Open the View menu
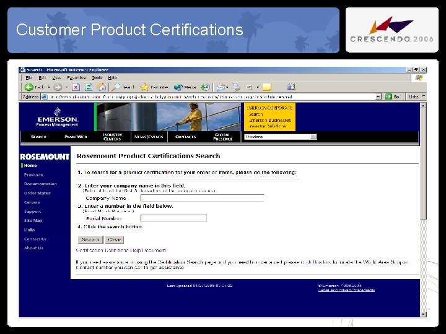The image size is (446, 334). click(x=56, y=77)
